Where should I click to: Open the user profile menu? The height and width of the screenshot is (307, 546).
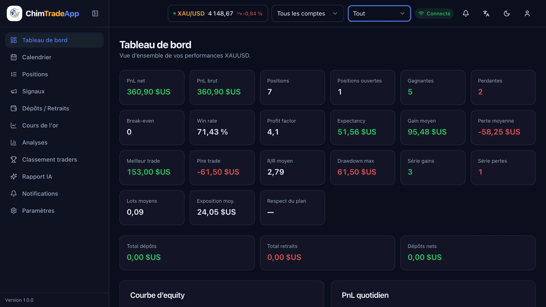[527, 13]
